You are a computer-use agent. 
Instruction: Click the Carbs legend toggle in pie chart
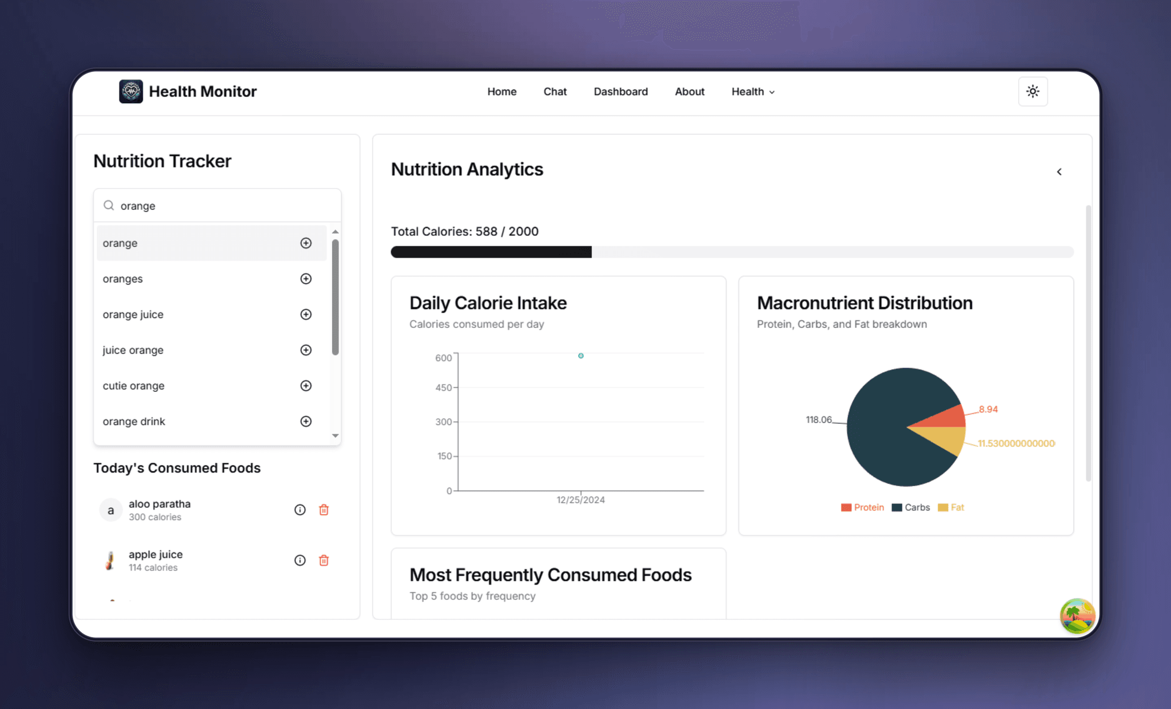click(x=912, y=507)
